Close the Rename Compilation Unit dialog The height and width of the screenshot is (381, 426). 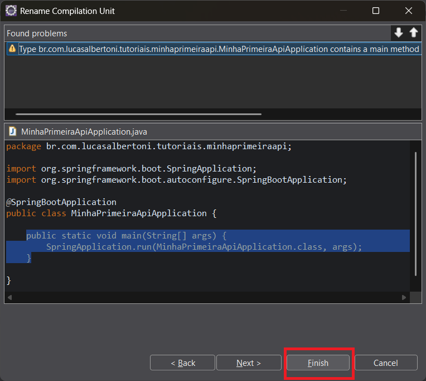tap(409, 11)
